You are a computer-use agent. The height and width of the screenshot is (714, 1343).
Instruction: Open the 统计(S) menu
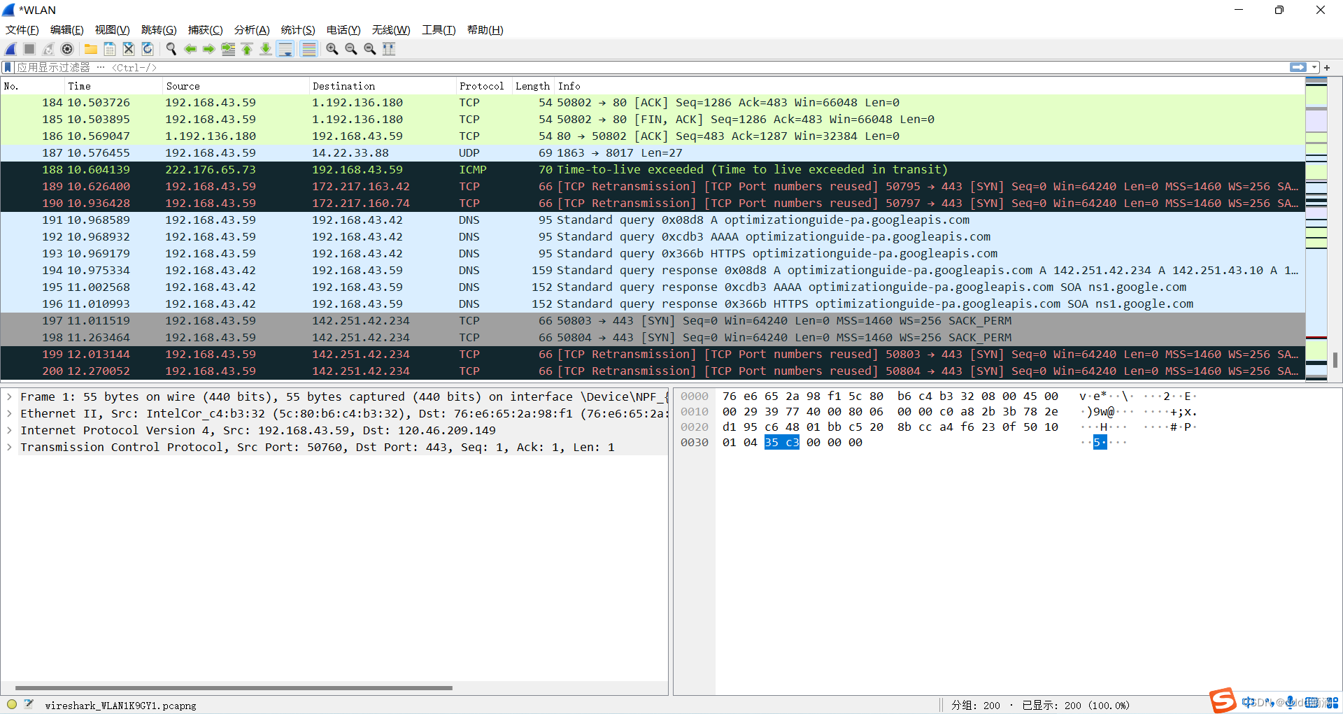(298, 29)
